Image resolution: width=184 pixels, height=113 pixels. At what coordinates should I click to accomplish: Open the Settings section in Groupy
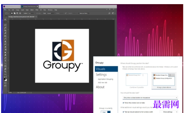point(101,75)
